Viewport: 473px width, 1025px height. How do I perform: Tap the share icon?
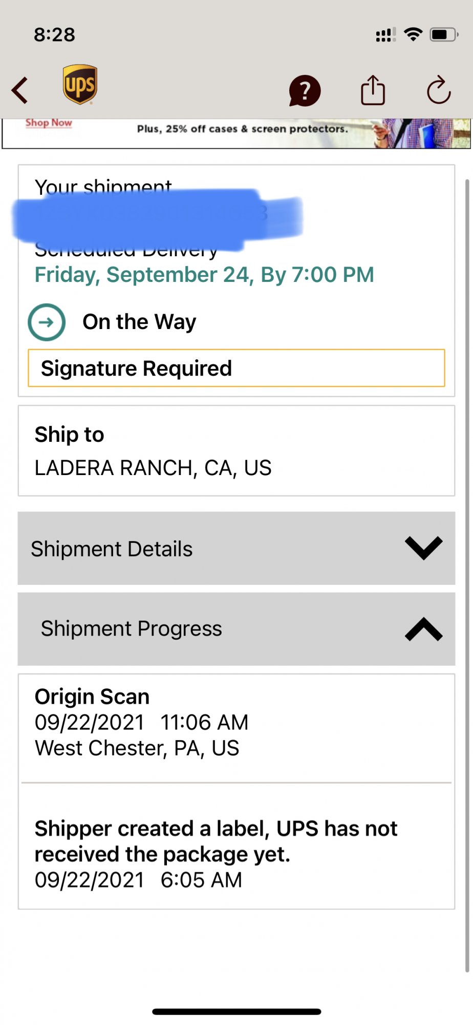click(x=373, y=90)
